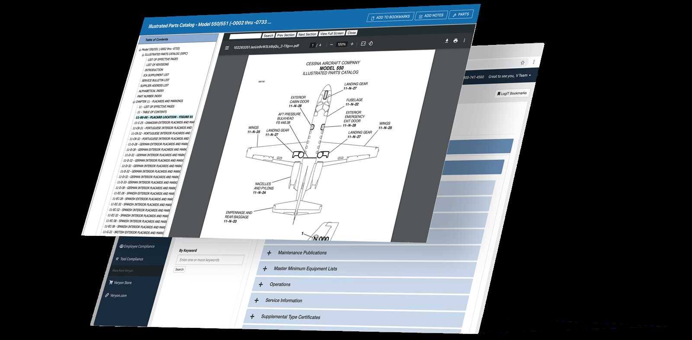The height and width of the screenshot is (340, 692).
Task: Open Veryon.com link in sidebar
Action: coord(116,296)
